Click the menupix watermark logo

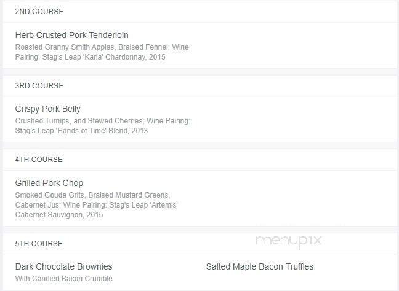(x=288, y=241)
